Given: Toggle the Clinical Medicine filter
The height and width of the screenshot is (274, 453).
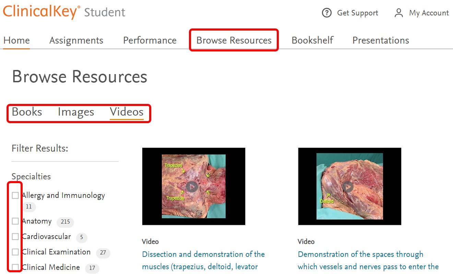Looking at the screenshot, I should [x=15, y=267].
